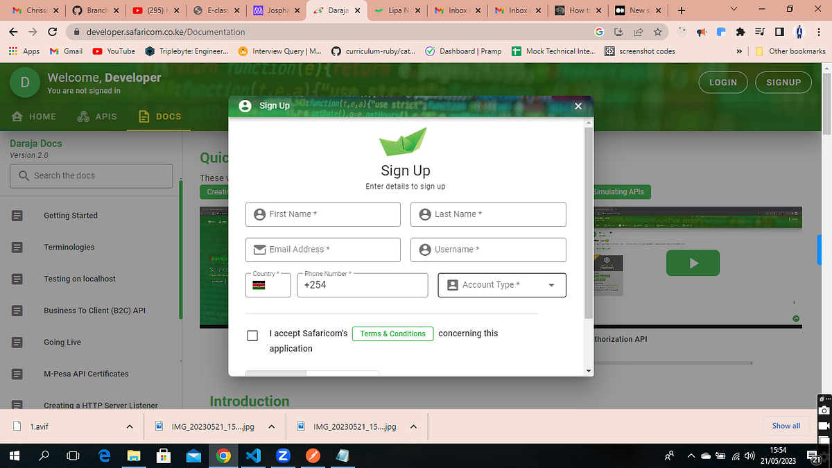Open the Terms & Conditions link

coord(392,333)
